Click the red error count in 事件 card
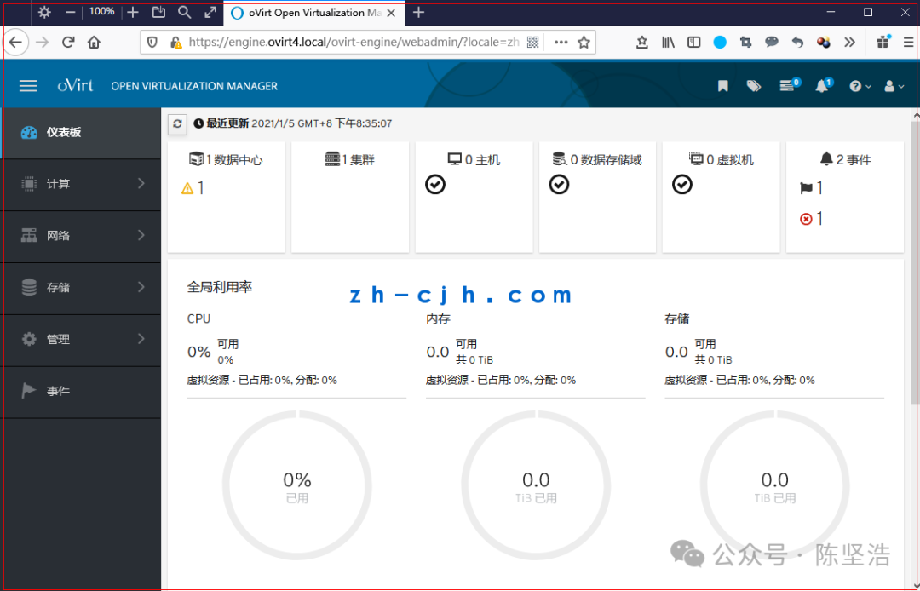Screen dimensions: 920x591 click(812, 219)
